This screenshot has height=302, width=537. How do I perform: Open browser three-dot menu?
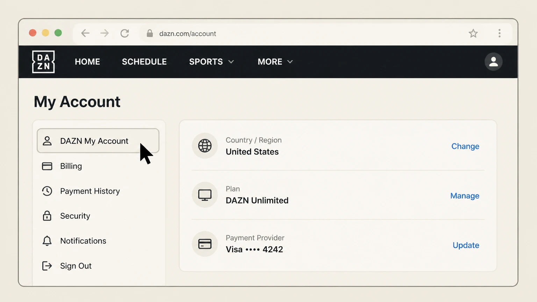pyautogui.click(x=499, y=33)
